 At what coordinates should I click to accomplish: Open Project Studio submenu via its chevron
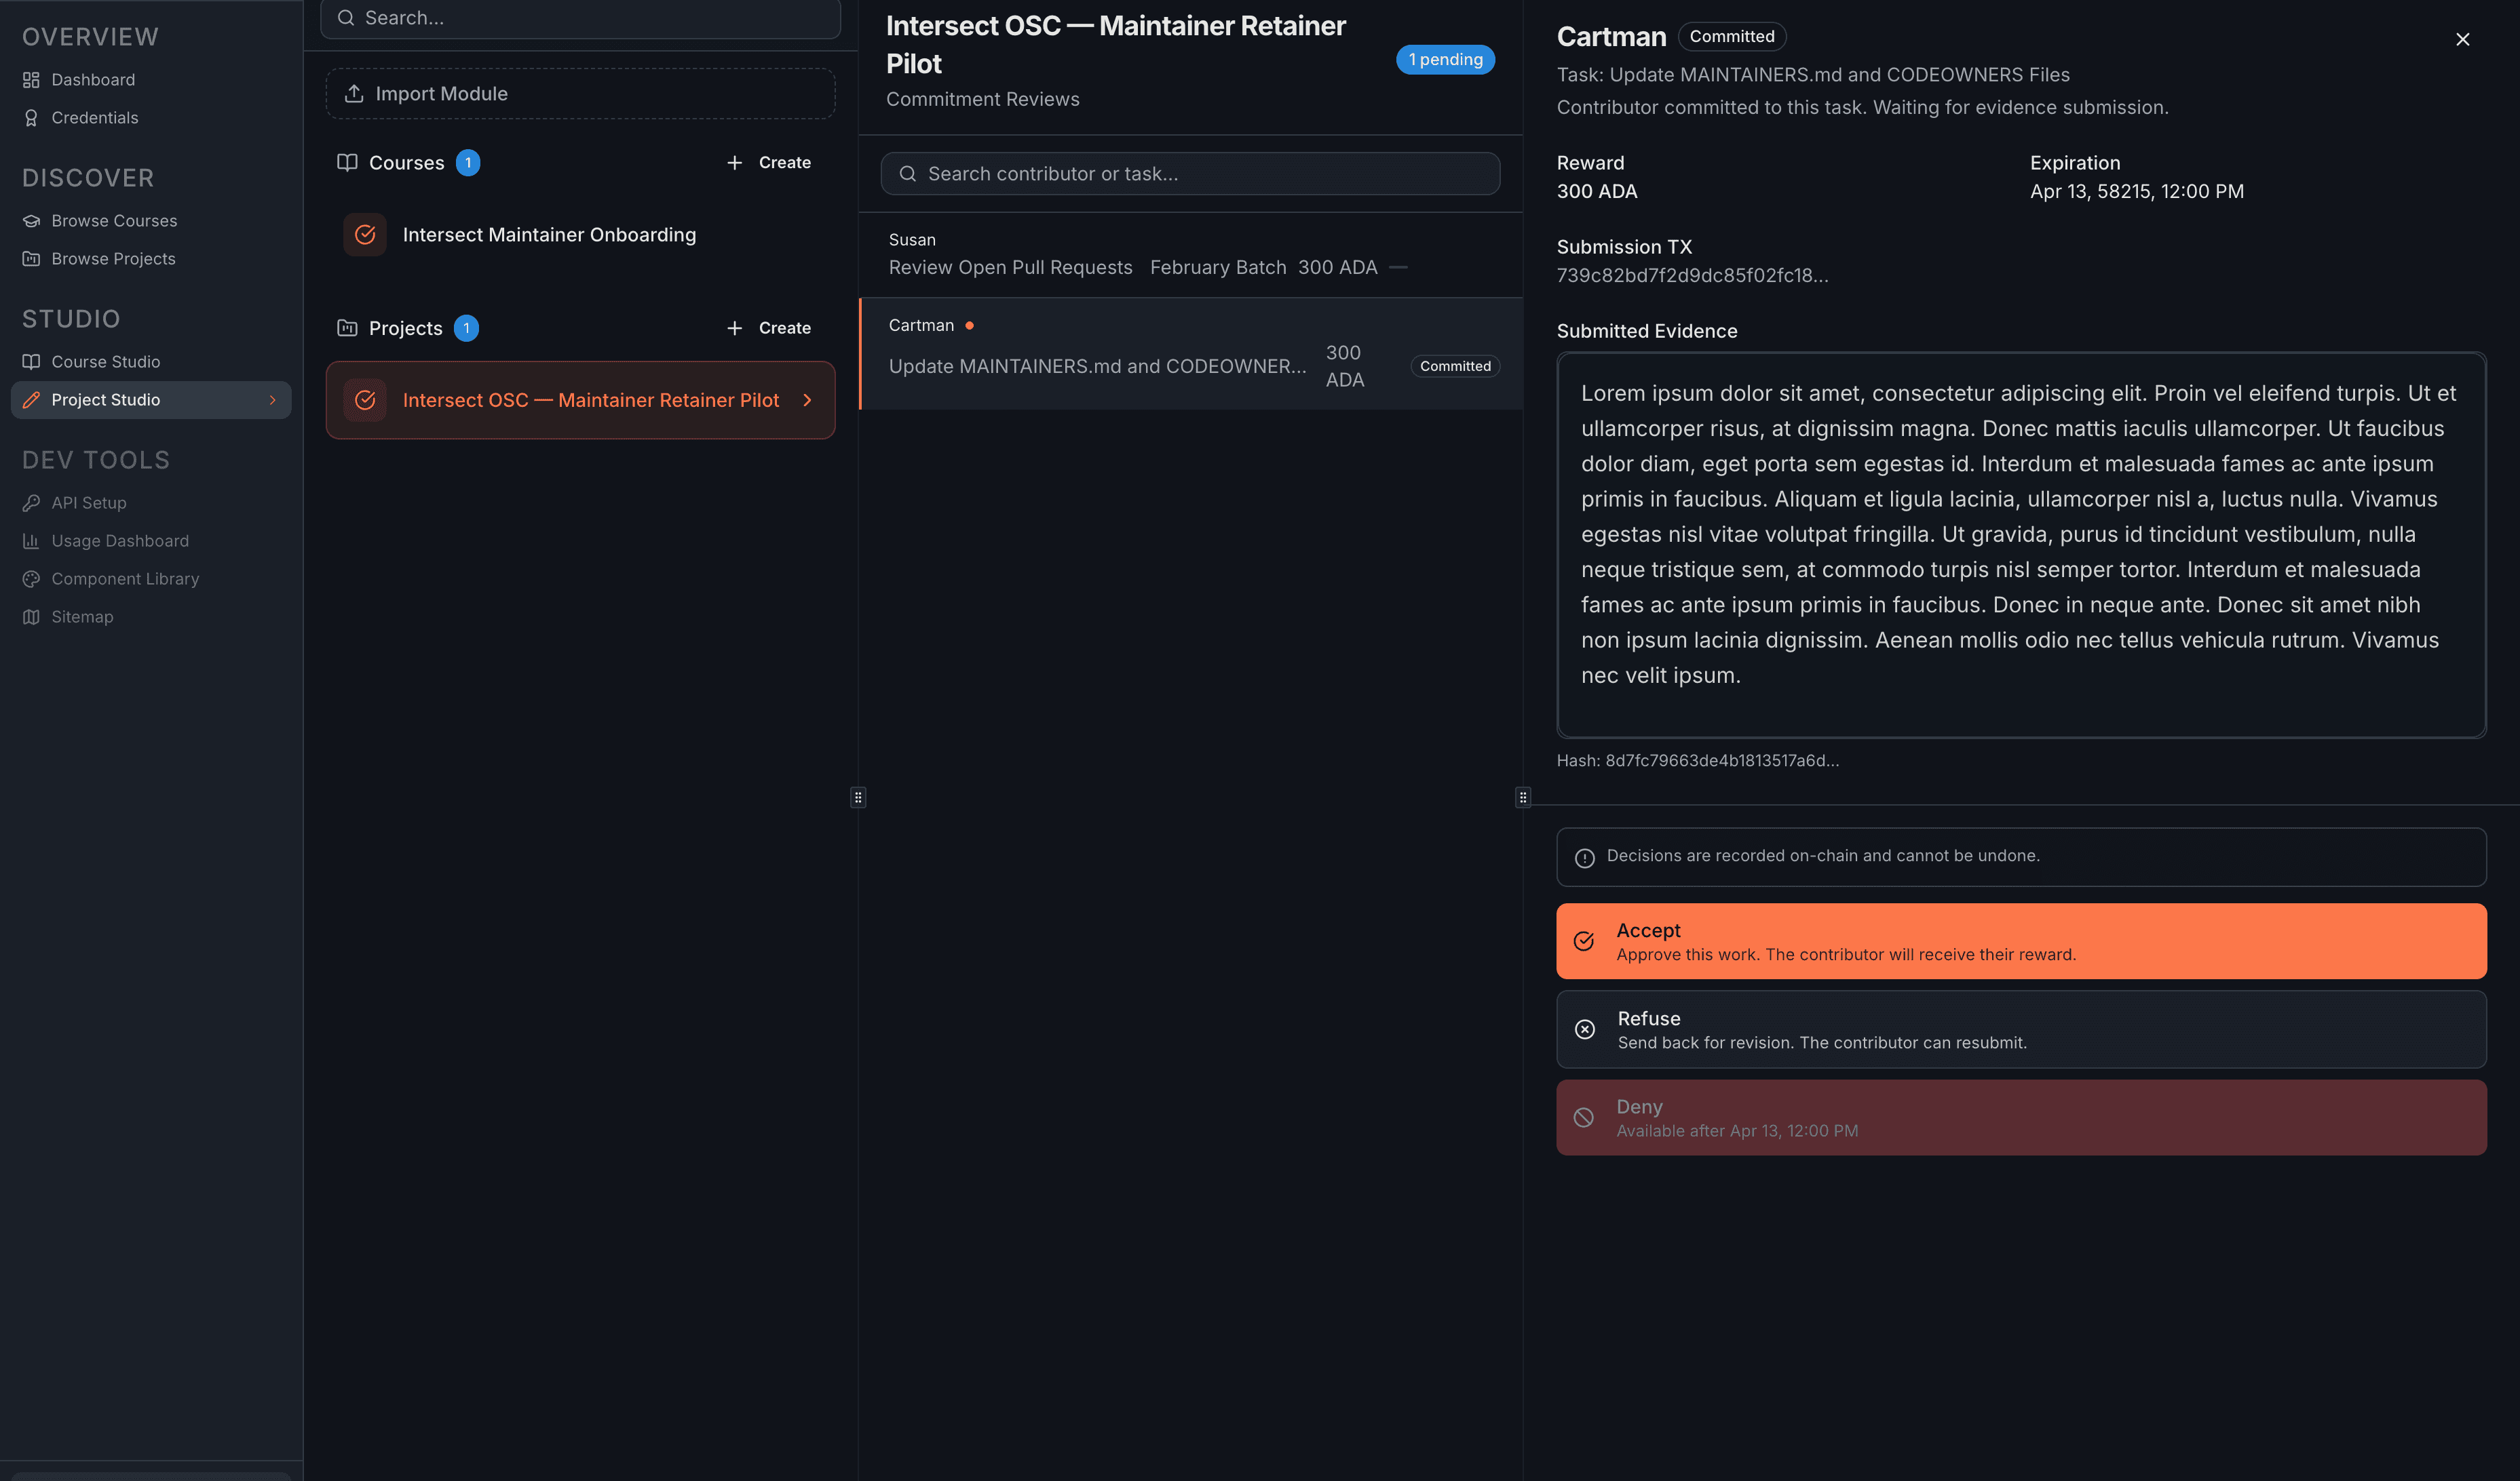point(273,399)
